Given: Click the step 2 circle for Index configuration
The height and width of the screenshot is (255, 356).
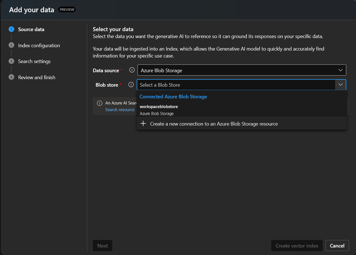Looking at the screenshot, I should pyautogui.click(x=11, y=45).
